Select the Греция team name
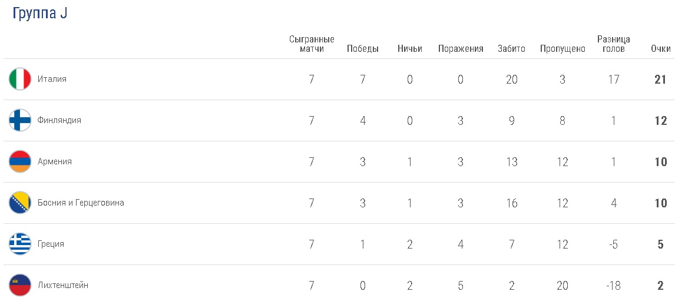Image resolution: width=675 pixels, height=301 pixels. pyautogui.click(x=51, y=244)
